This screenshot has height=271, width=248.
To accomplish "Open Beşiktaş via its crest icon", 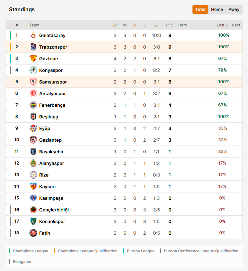I will (33, 117).
